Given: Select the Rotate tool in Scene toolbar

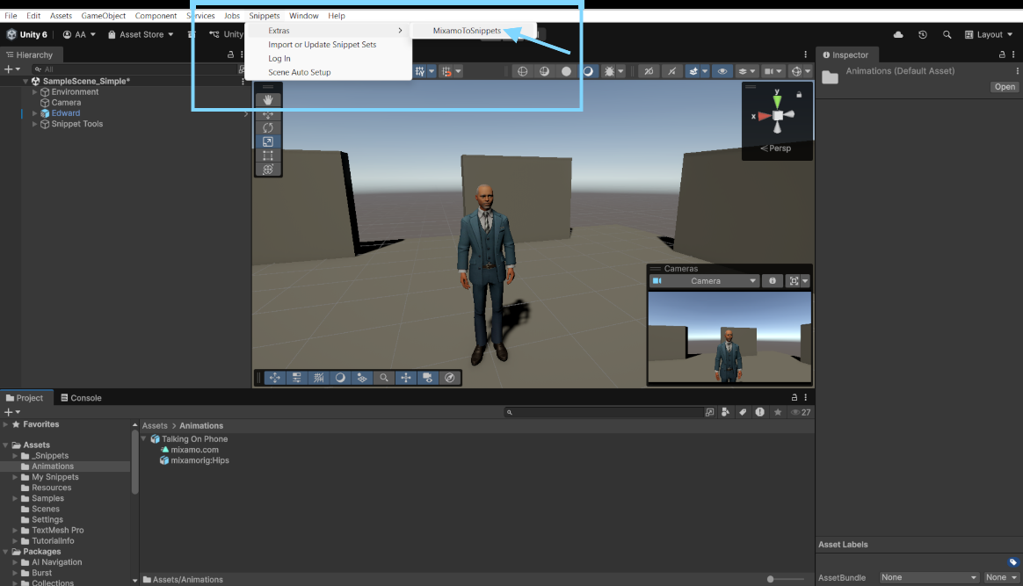Looking at the screenshot, I should [x=267, y=127].
